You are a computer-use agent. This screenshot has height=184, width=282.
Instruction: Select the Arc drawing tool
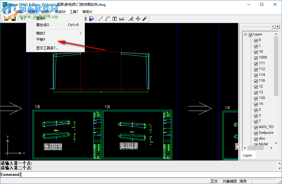point(107,19)
